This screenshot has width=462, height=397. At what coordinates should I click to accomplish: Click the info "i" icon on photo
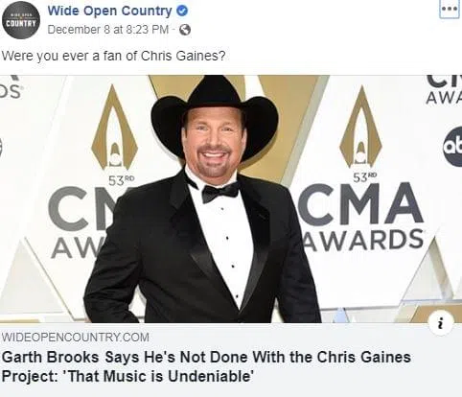tap(441, 323)
